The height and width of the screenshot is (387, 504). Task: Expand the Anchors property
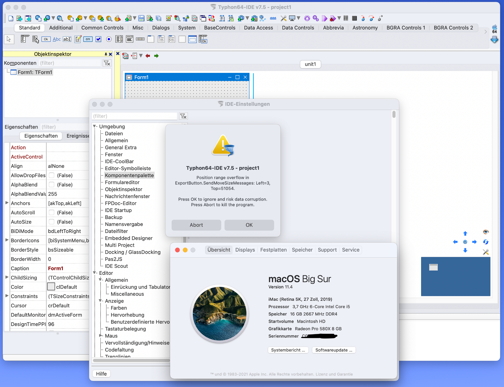click(x=7, y=203)
